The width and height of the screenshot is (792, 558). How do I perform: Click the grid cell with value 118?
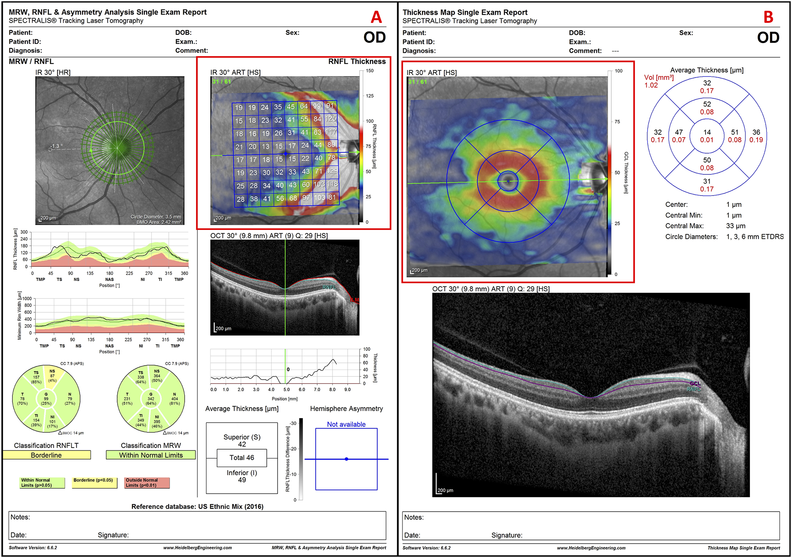click(x=332, y=184)
